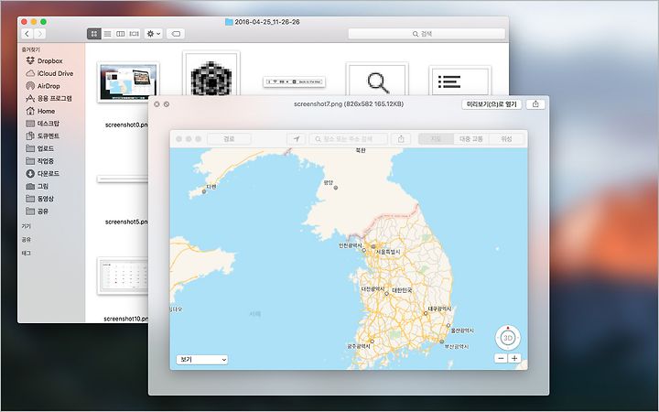
Task: Switch Finder to cover flow view
Action: click(x=134, y=34)
